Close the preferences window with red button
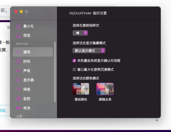 (x=16, y=12)
